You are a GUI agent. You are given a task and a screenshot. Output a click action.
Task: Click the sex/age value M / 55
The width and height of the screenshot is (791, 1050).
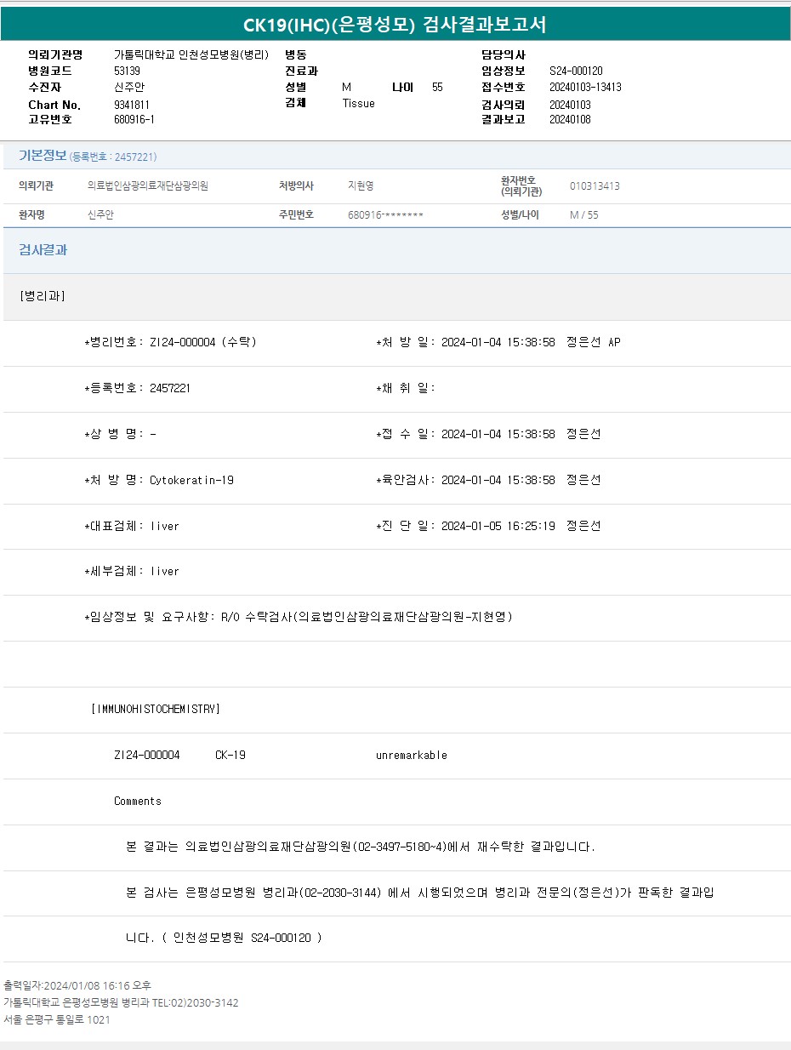pos(583,214)
